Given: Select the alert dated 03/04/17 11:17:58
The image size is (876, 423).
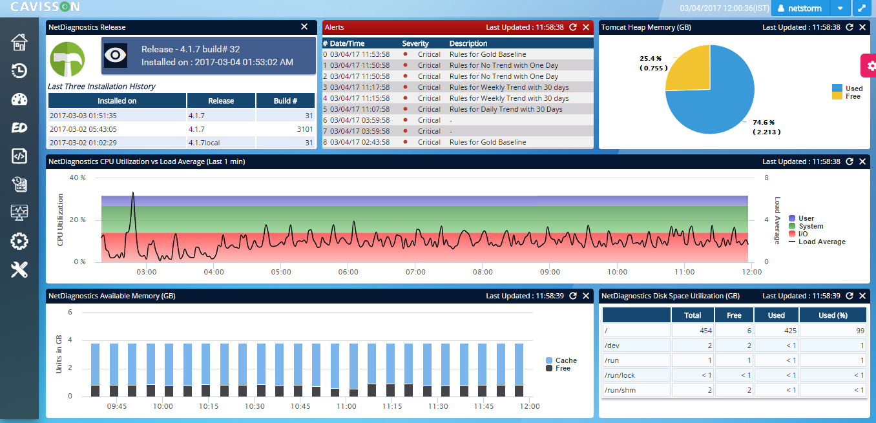Looking at the screenshot, I should point(457,87).
